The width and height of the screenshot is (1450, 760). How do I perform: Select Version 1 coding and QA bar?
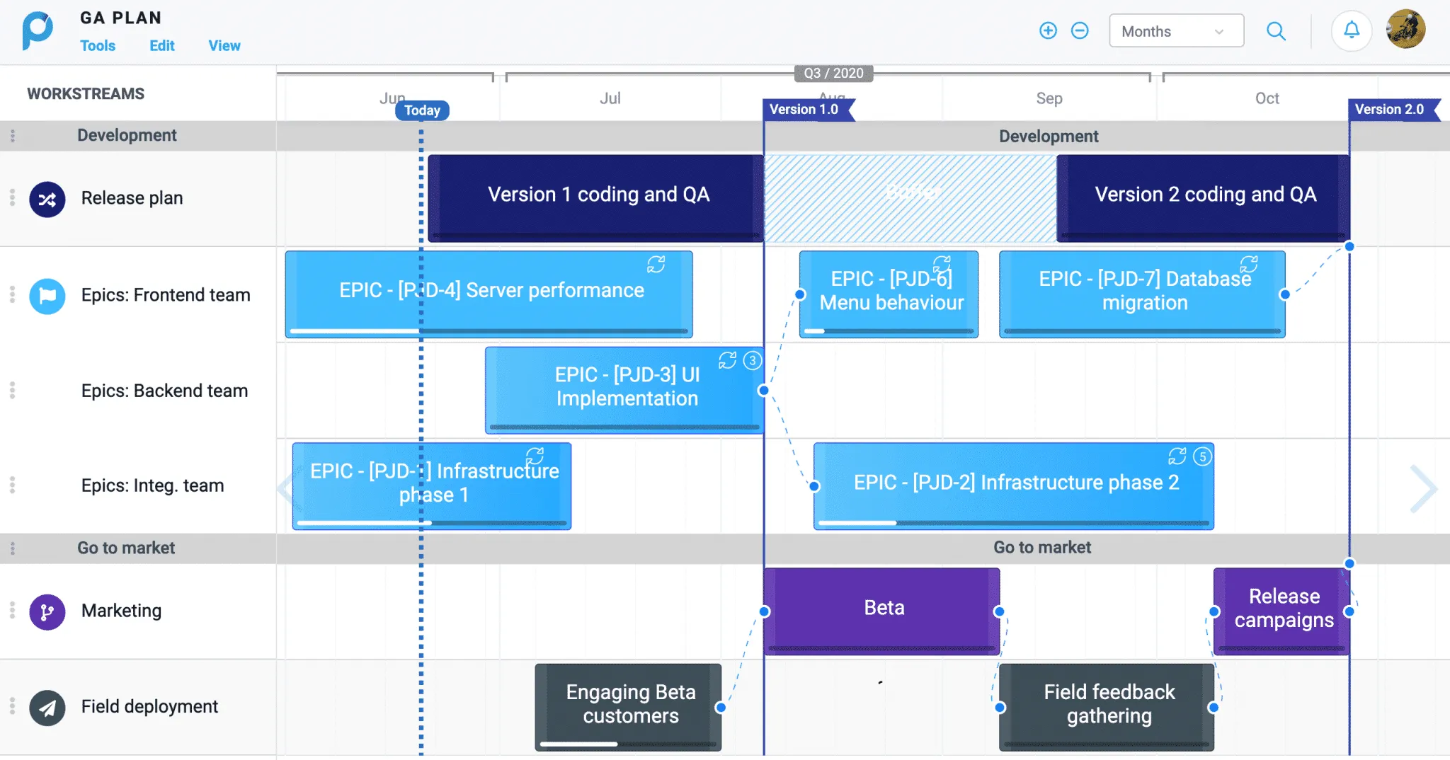(598, 195)
